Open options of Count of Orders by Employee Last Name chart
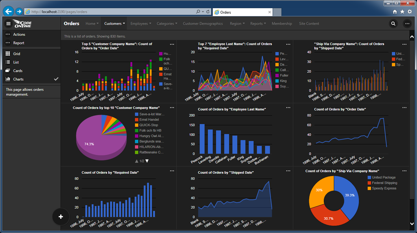This screenshot has height=233, width=417. pyautogui.click(x=288, y=108)
